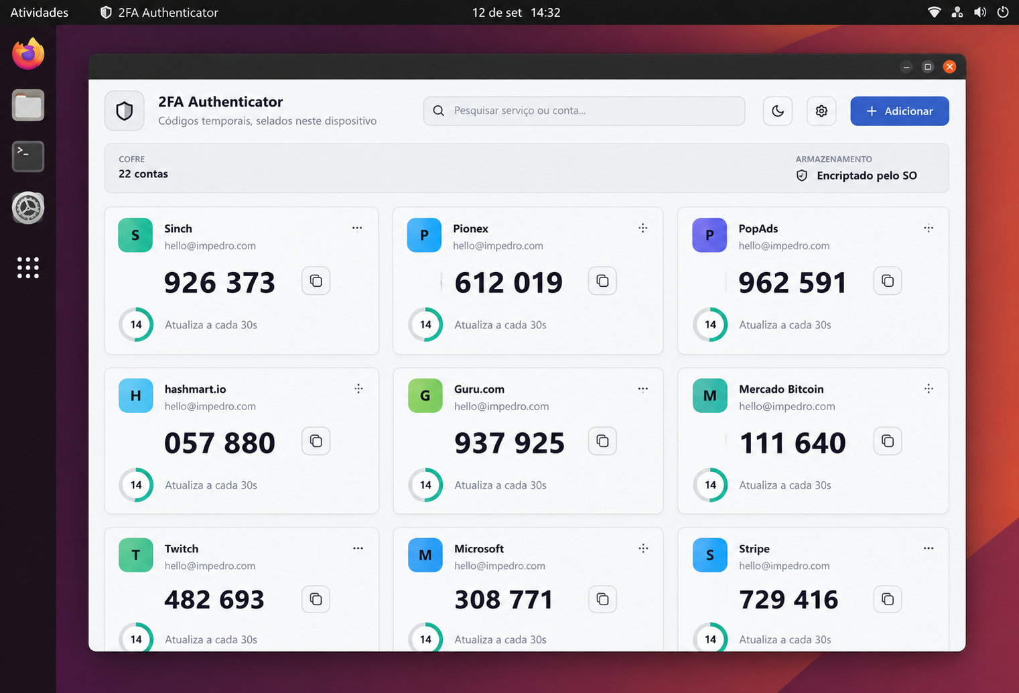This screenshot has width=1019, height=693.
Task: Open the Sinch card options menu
Action: click(x=357, y=228)
